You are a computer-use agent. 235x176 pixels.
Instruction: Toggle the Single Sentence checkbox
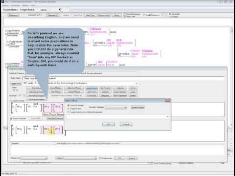pos(144,15)
